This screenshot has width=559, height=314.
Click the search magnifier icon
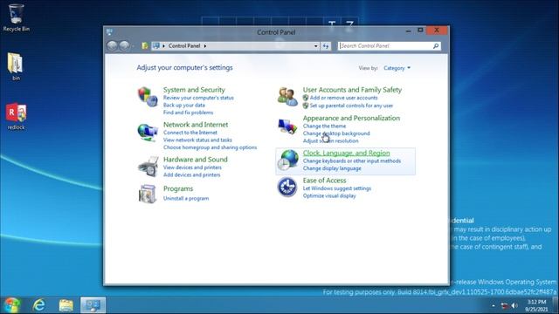click(x=436, y=46)
